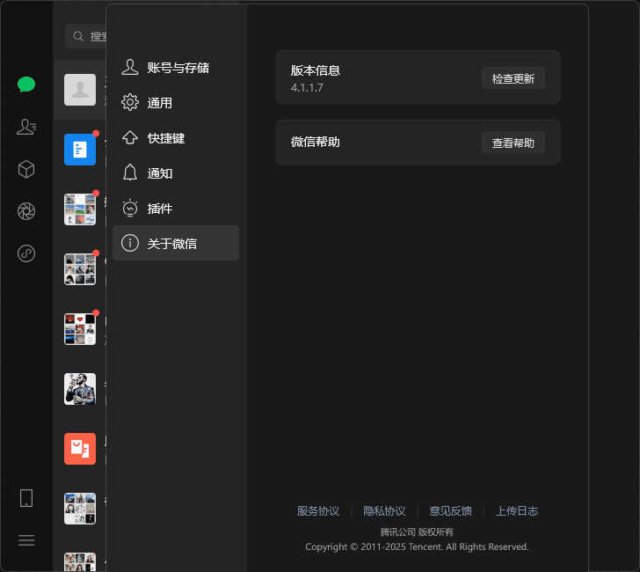Open the 服务协议 link
The image size is (640, 572).
coord(318,511)
